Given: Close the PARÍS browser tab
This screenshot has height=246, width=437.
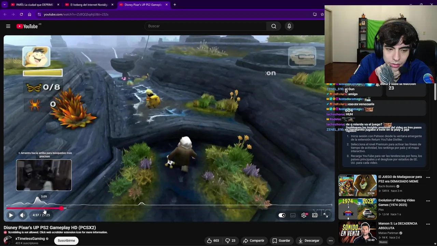Looking at the screenshot, I should (x=58, y=5).
